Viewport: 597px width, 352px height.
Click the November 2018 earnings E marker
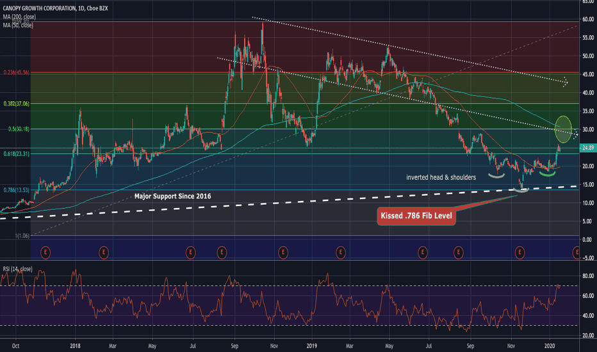(282, 252)
